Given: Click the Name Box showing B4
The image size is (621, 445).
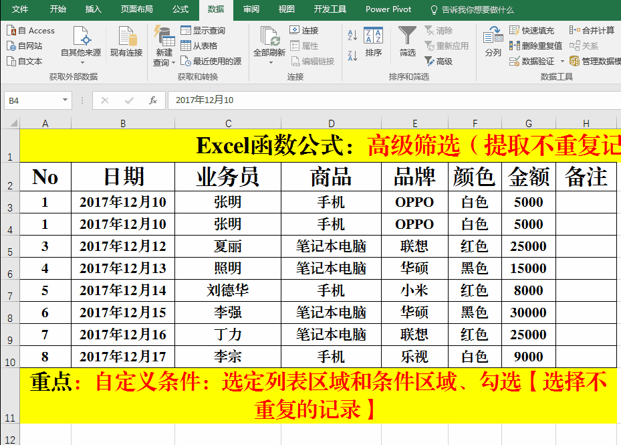Looking at the screenshot, I should tap(33, 100).
